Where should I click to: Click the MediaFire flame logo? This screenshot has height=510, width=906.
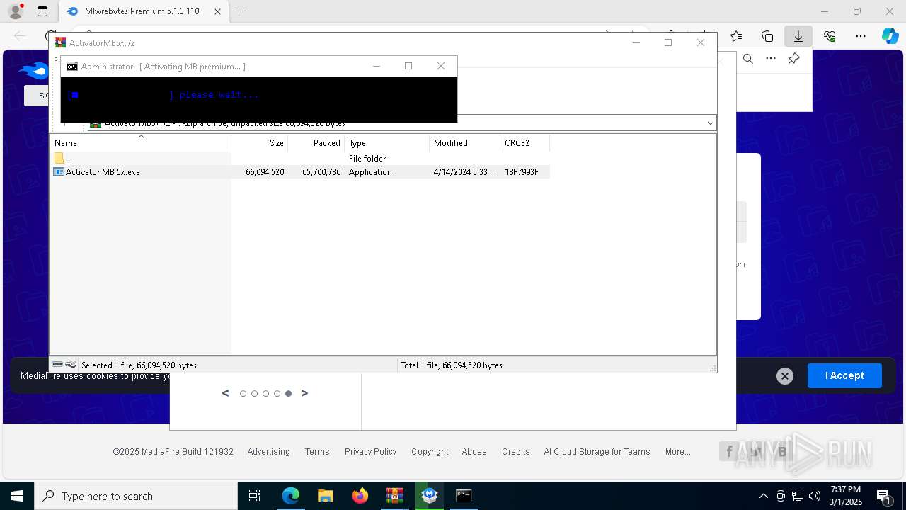point(34,71)
